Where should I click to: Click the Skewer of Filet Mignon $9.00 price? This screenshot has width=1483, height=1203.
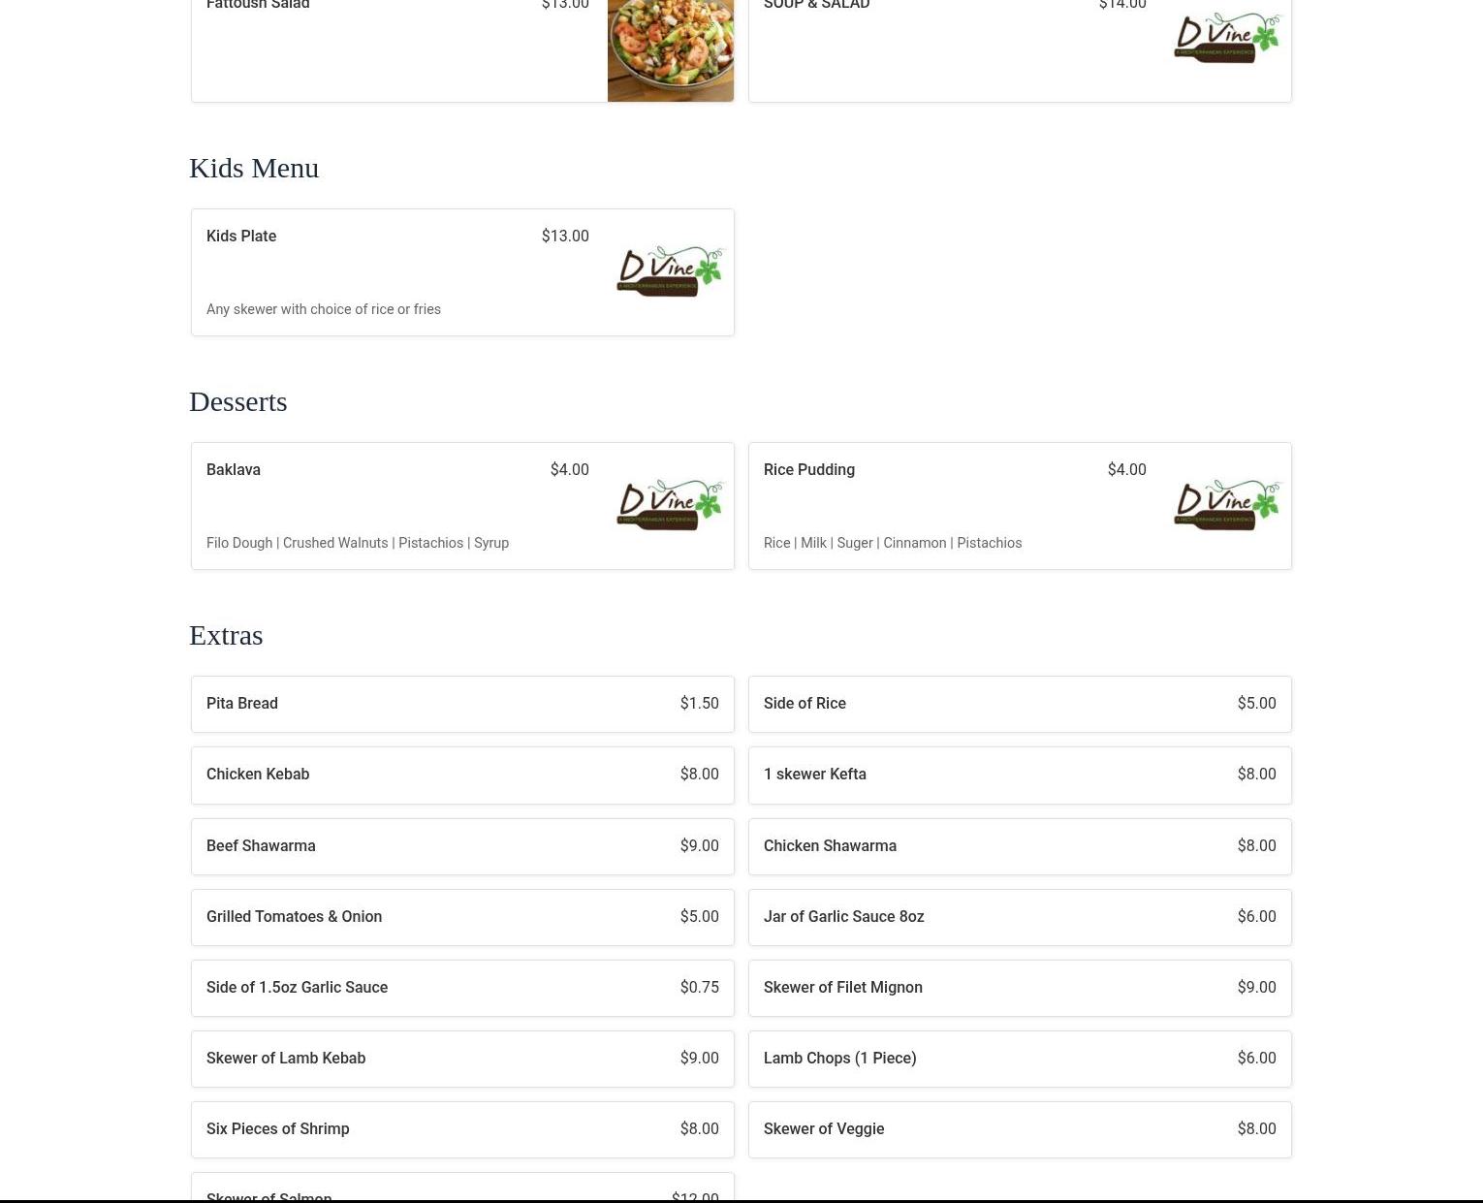[x=1257, y=987]
